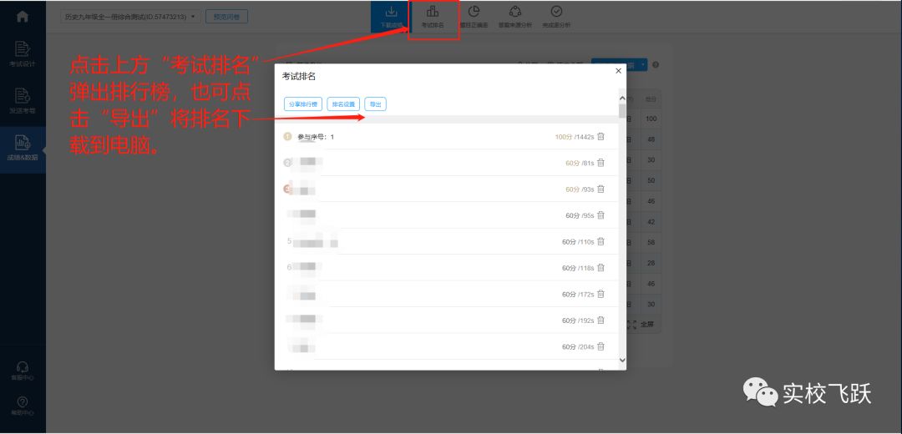Viewport: 902px width, 434px height.
Task: Delete the 60分 /192s ranking entry
Action: (x=600, y=320)
